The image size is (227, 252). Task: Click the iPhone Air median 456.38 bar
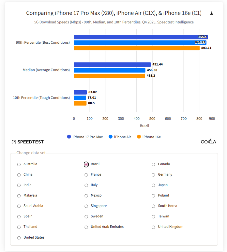coord(110,70)
